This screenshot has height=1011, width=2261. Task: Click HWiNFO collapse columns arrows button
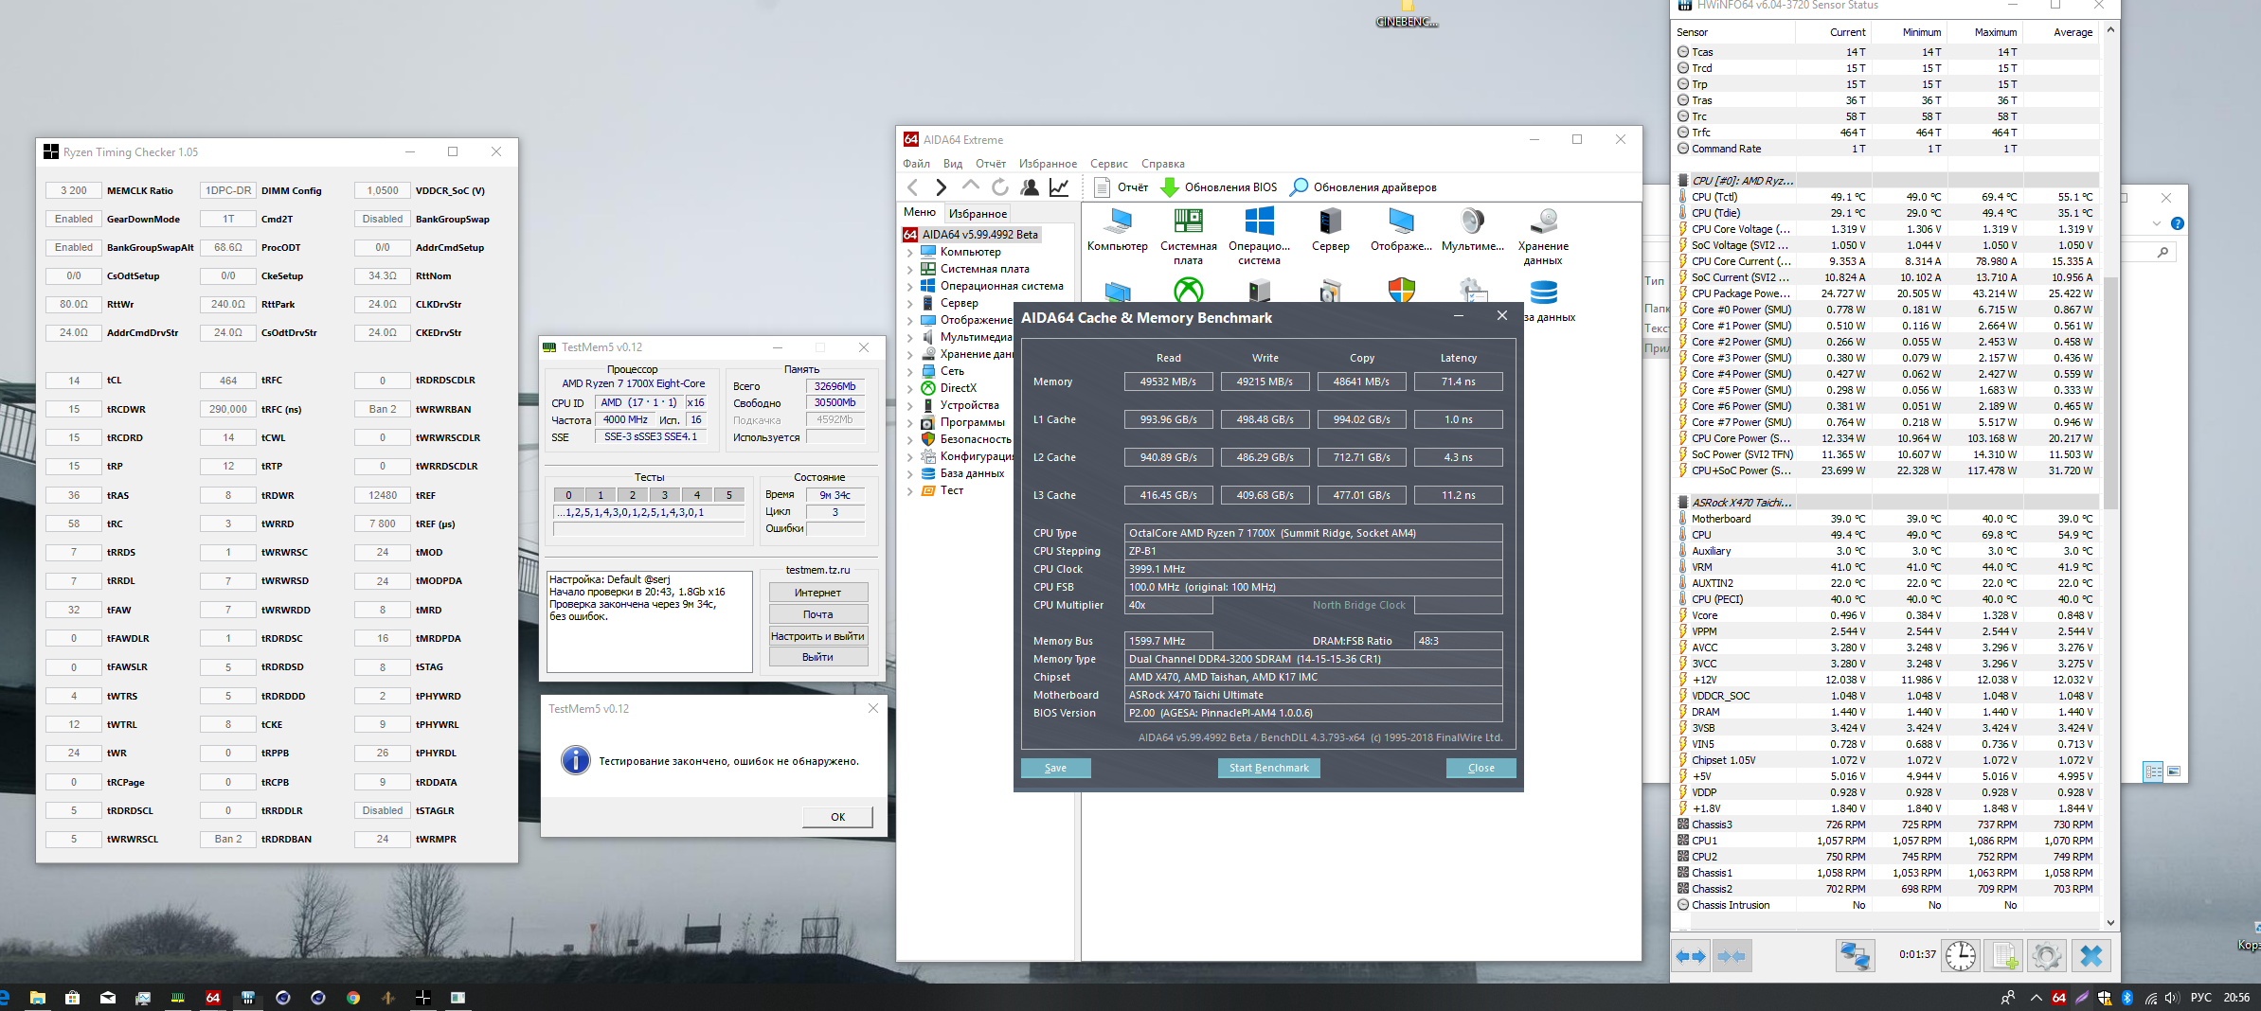point(1732,956)
